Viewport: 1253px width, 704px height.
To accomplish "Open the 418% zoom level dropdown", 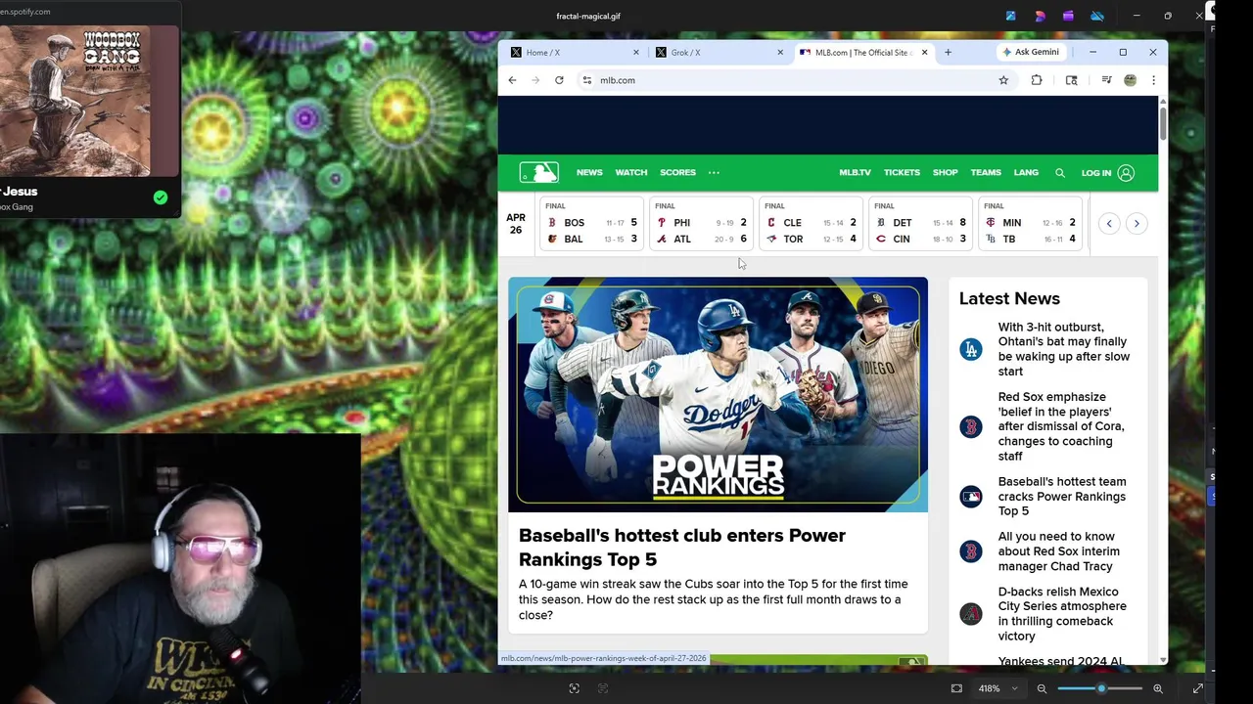I will pos(998,688).
